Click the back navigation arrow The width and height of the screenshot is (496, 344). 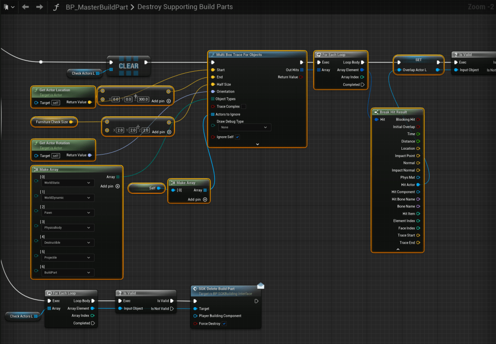click(25, 7)
